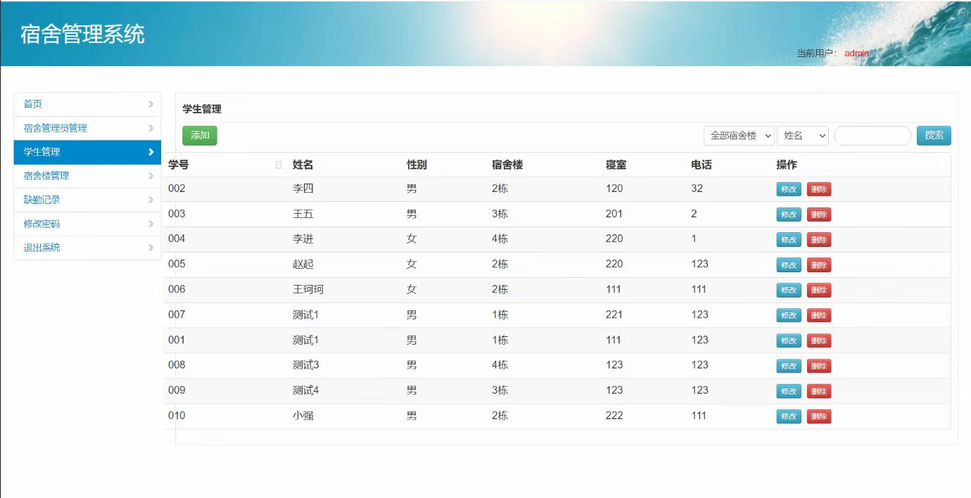Click 删除 in row 007

coord(818,315)
